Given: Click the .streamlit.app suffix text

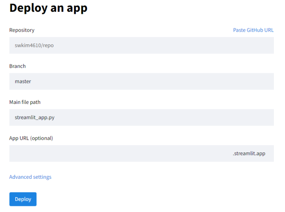Looking at the screenshot, I should pos(249,154).
